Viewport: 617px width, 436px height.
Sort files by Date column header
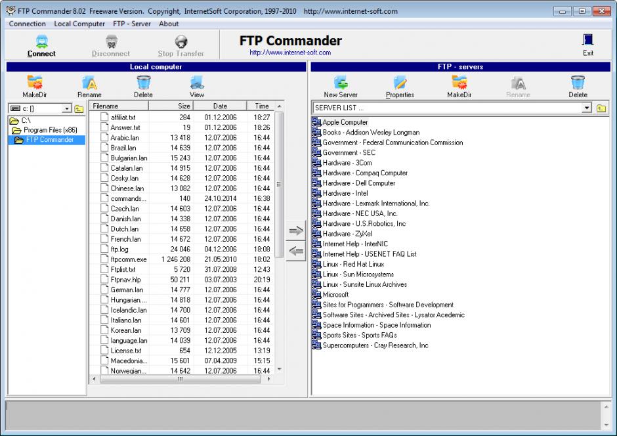pyautogui.click(x=220, y=106)
